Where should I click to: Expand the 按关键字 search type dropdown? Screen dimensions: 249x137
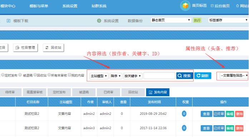click(133, 76)
